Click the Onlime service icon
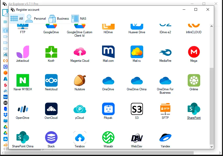This screenshot has height=156, width=223. click(x=194, y=80)
